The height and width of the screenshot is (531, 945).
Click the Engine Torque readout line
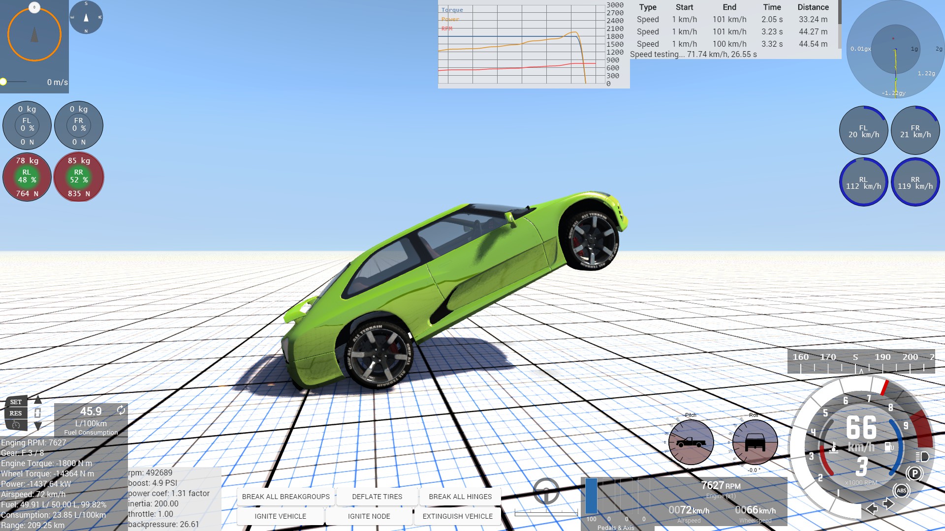click(46, 463)
